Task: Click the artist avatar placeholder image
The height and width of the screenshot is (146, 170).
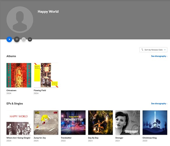Action: [20, 20]
